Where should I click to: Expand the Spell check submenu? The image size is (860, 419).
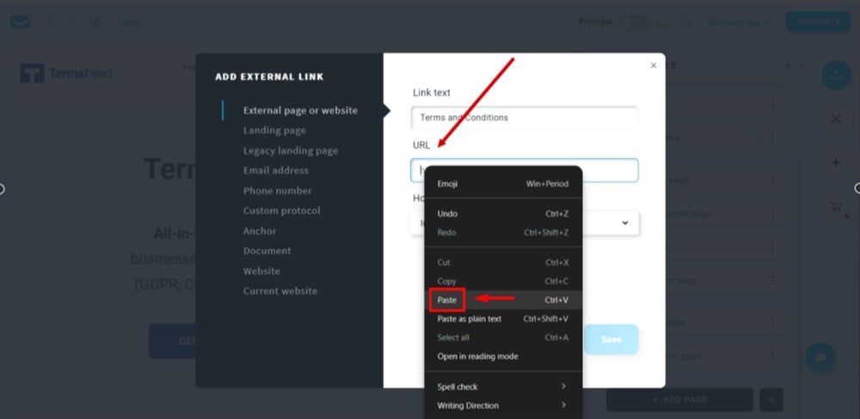[x=503, y=386]
